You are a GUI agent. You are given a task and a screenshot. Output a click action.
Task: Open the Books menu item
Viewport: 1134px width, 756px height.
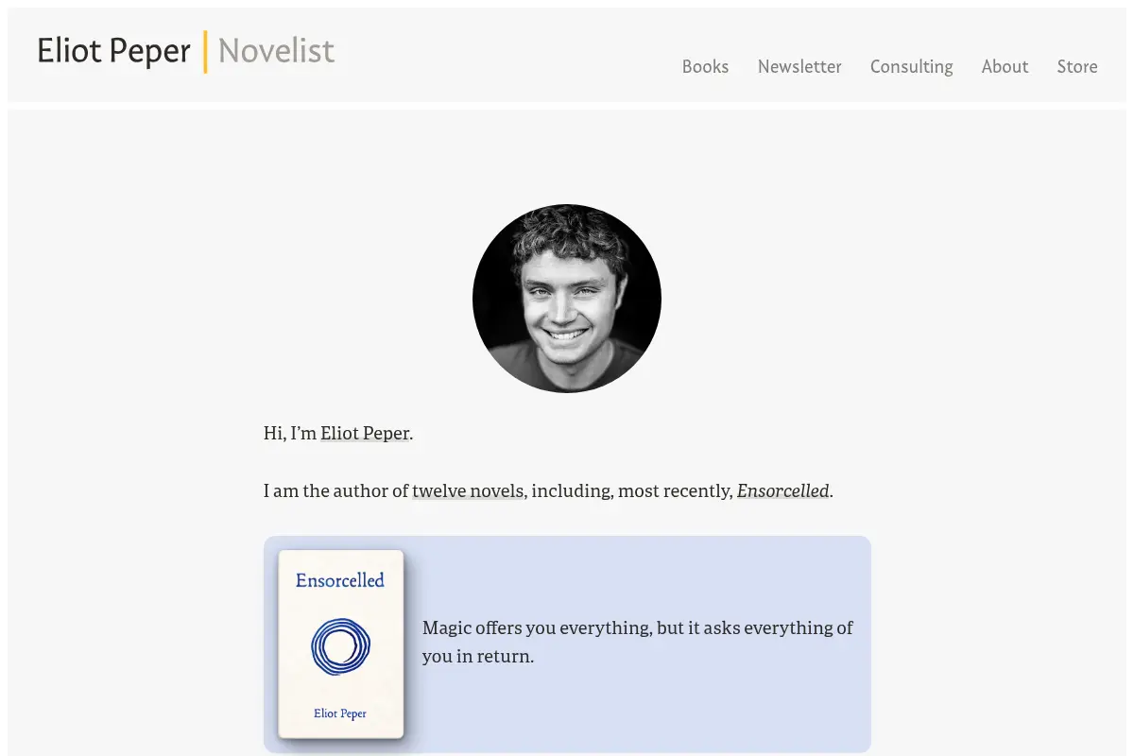coord(705,66)
